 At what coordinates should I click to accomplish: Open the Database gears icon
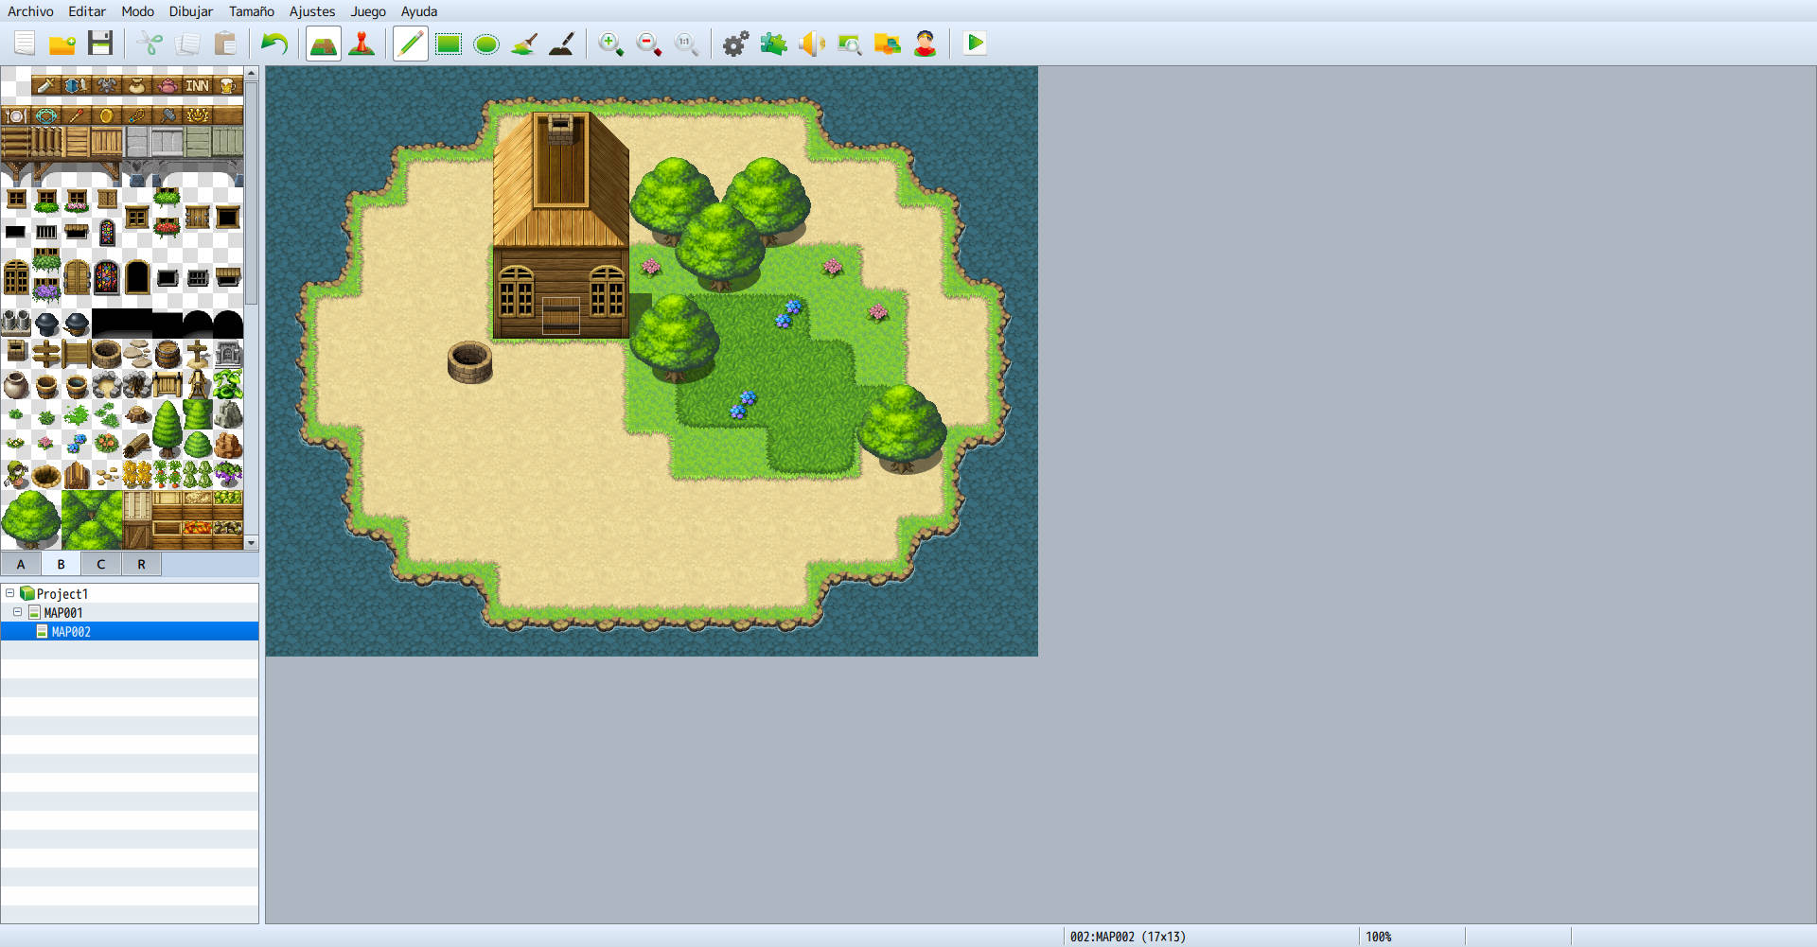coord(736,44)
